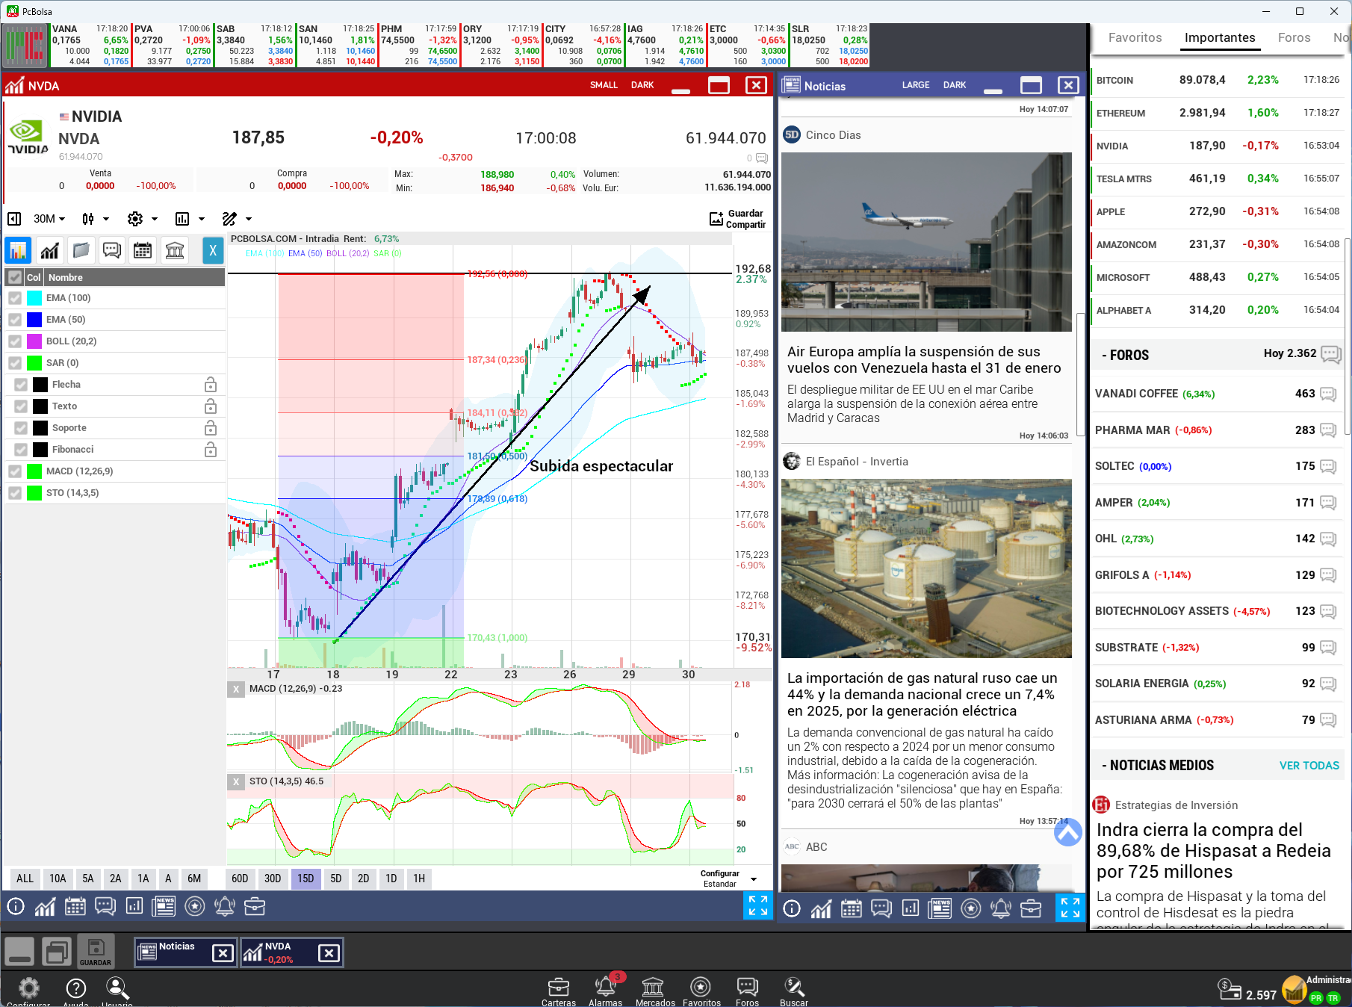Collapse the chart side panel icon
The width and height of the screenshot is (1352, 1007).
[x=14, y=219]
